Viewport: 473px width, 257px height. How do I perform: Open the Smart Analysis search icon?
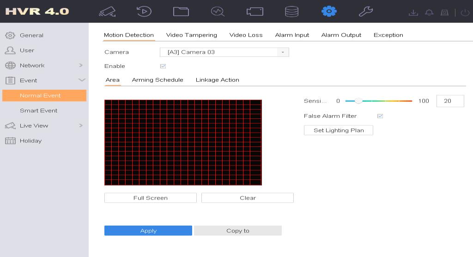(x=218, y=12)
